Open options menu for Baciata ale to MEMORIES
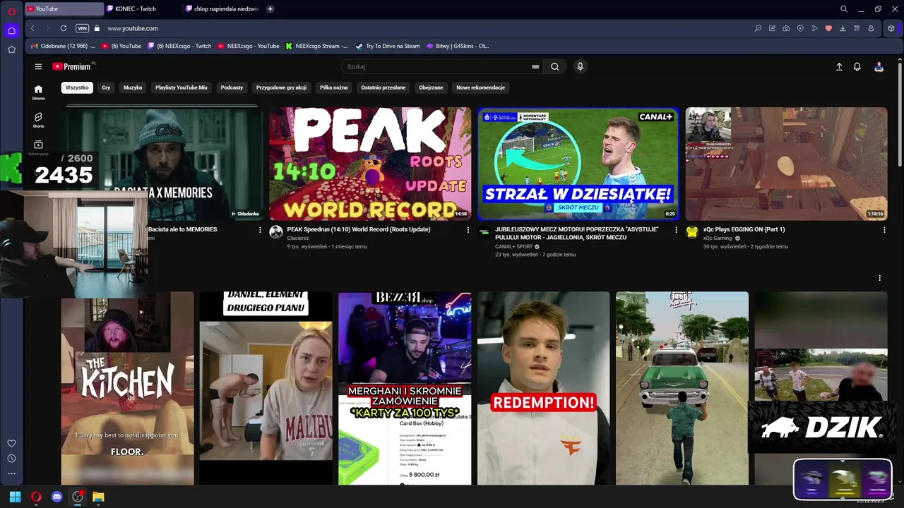Screen dimensions: 904x508 (x=260, y=230)
